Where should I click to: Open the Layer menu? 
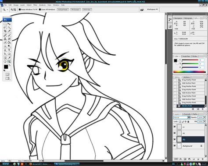click(x=22, y=5)
